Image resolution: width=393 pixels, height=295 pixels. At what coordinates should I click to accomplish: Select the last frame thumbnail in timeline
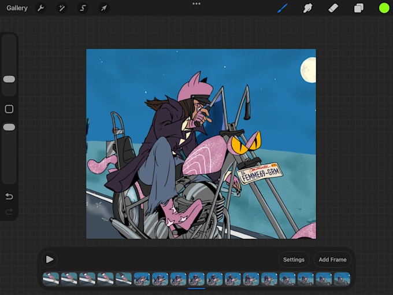click(342, 279)
